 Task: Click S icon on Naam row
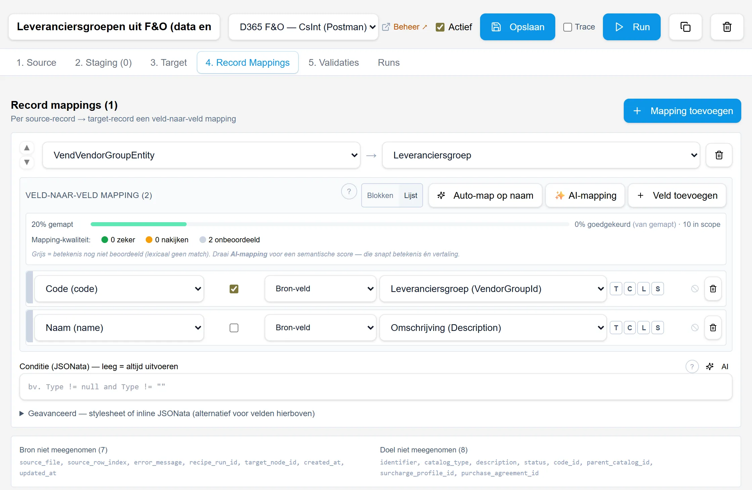click(x=658, y=328)
